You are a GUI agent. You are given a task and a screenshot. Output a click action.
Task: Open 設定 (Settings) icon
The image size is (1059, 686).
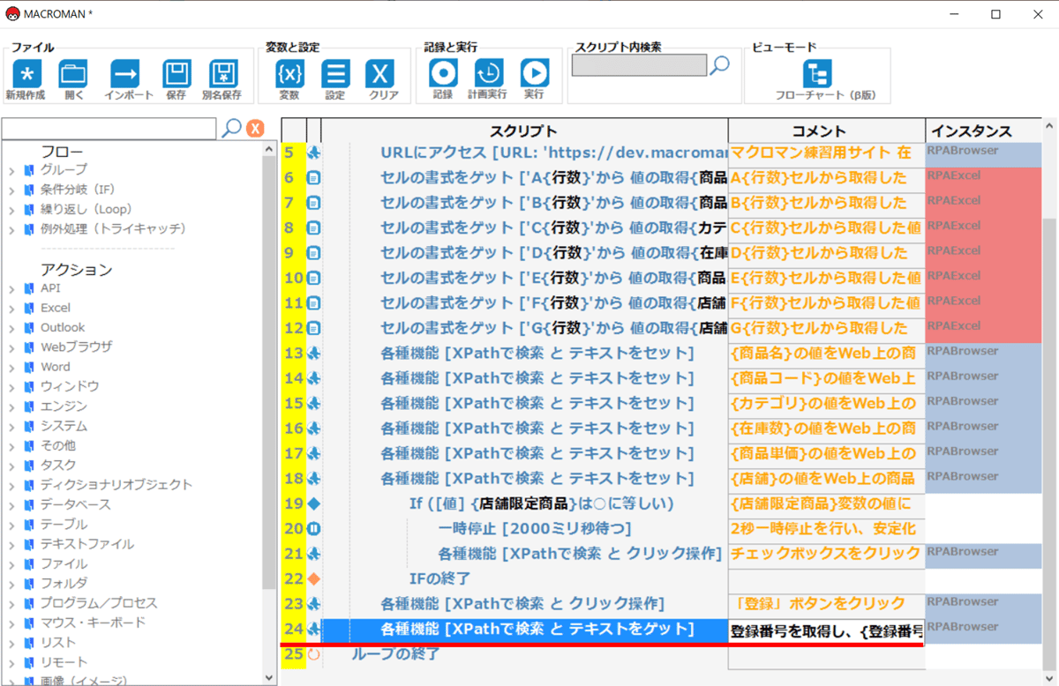point(335,73)
